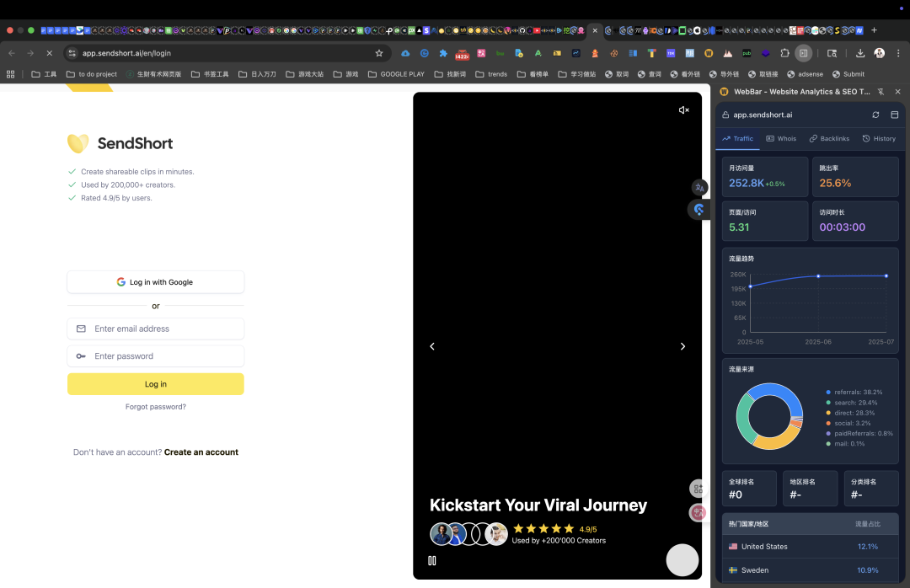Click the address bar URL
Image resolution: width=910 pixels, height=588 pixels.
(126, 53)
